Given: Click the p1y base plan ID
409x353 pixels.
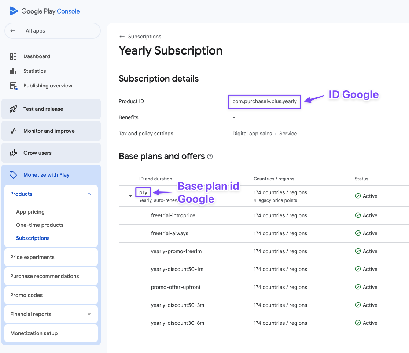Looking at the screenshot, I should coord(143,192).
